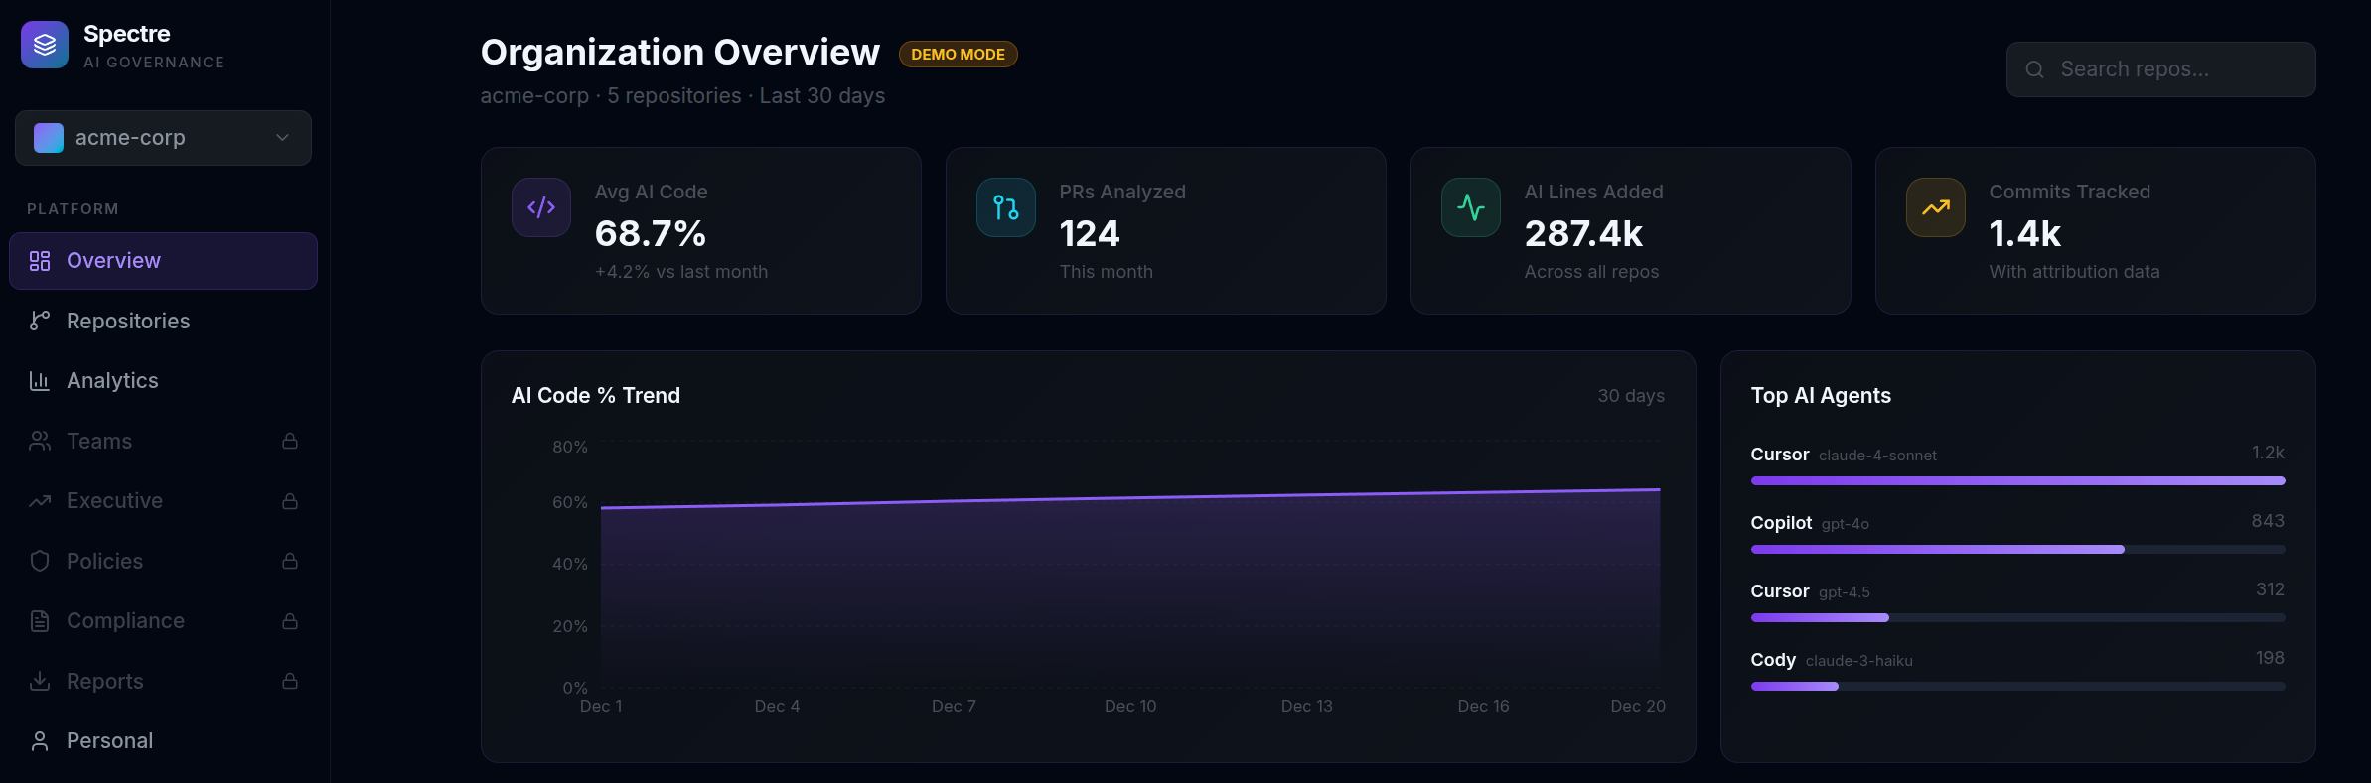Open Reports in the sidebar
The width and height of the screenshot is (2371, 783).
tap(163, 681)
